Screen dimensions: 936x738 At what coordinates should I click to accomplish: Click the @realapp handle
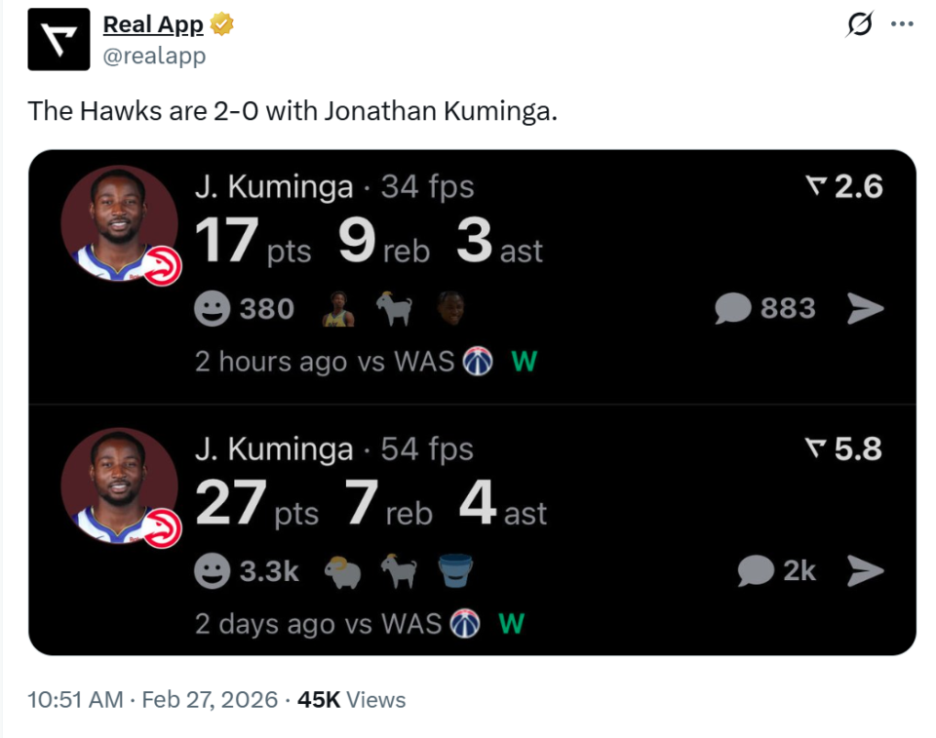coord(154,57)
